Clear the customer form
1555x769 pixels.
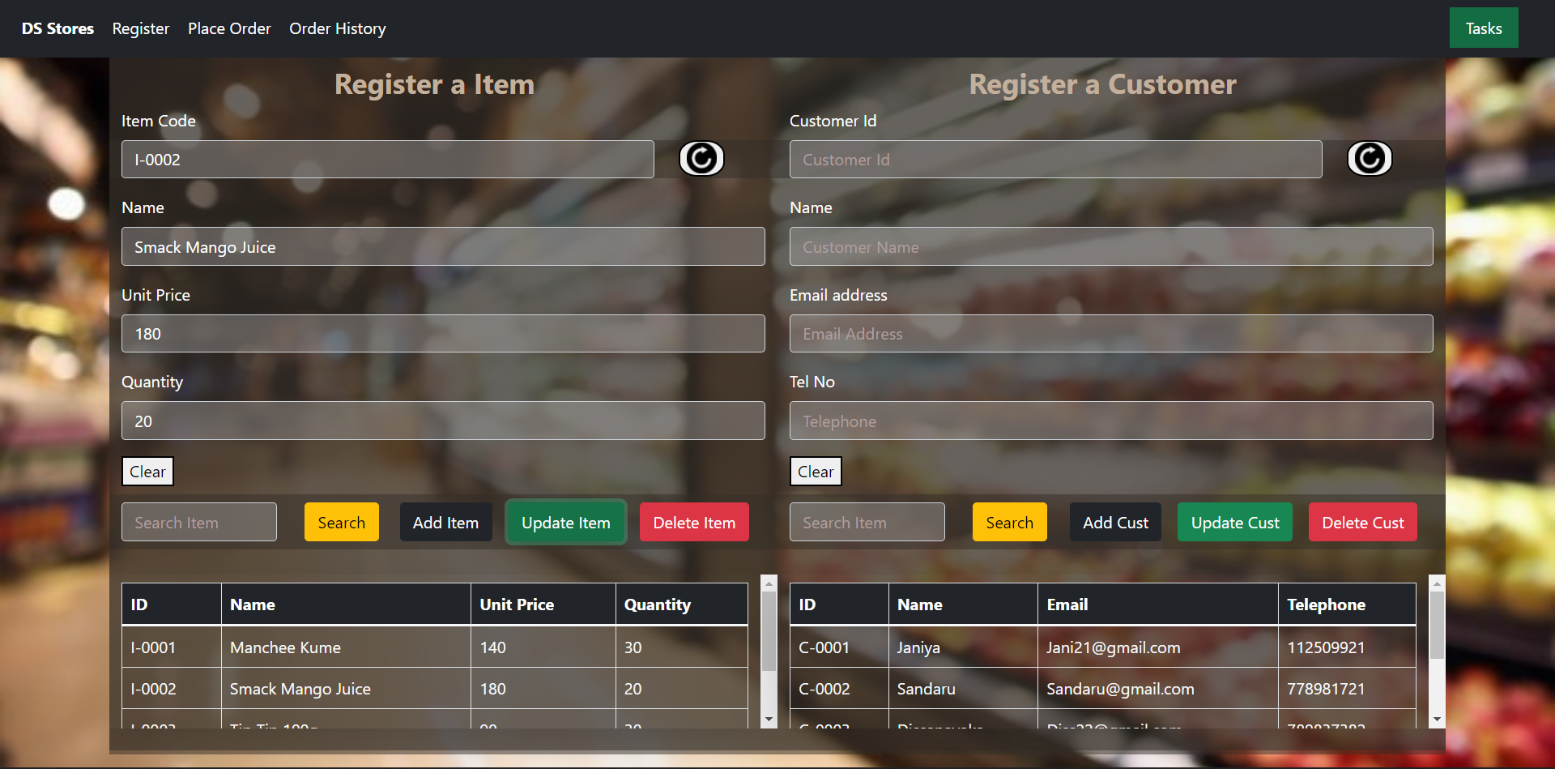click(x=816, y=472)
